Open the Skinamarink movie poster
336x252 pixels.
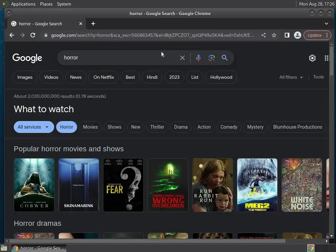tap(79, 185)
